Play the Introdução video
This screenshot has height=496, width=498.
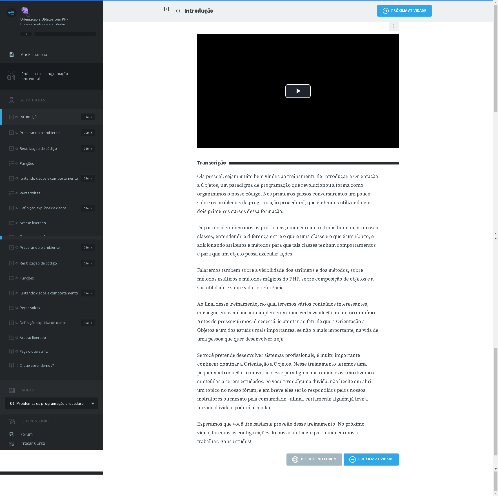(298, 91)
